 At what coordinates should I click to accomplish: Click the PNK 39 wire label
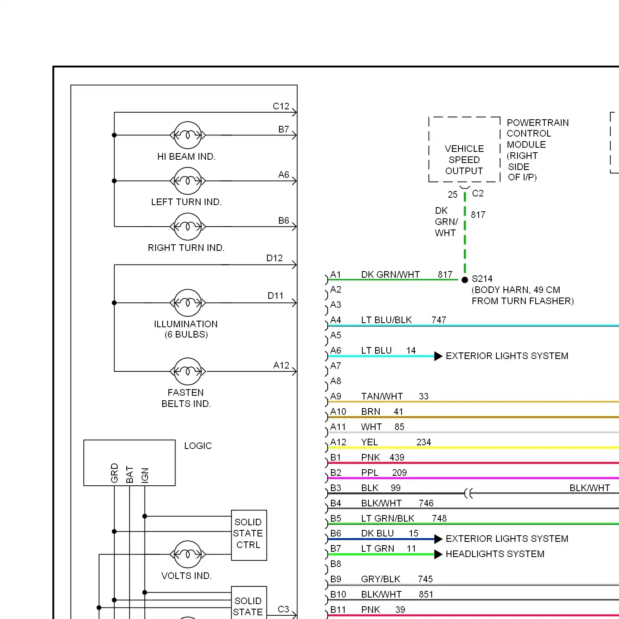tap(383, 610)
